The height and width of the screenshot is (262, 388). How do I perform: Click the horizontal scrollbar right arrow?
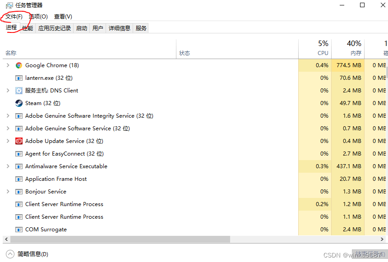click(x=382, y=239)
